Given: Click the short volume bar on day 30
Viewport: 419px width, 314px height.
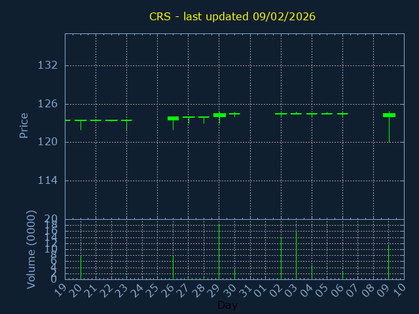Looking at the screenshot, I should [x=234, y=273].
